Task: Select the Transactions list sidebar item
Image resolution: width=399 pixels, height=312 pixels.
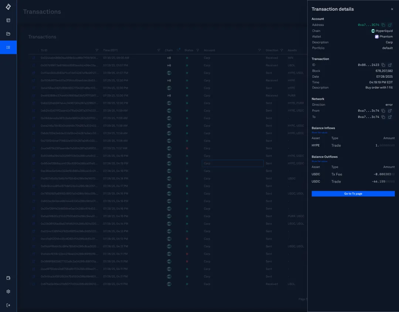Action: [8, 47]
